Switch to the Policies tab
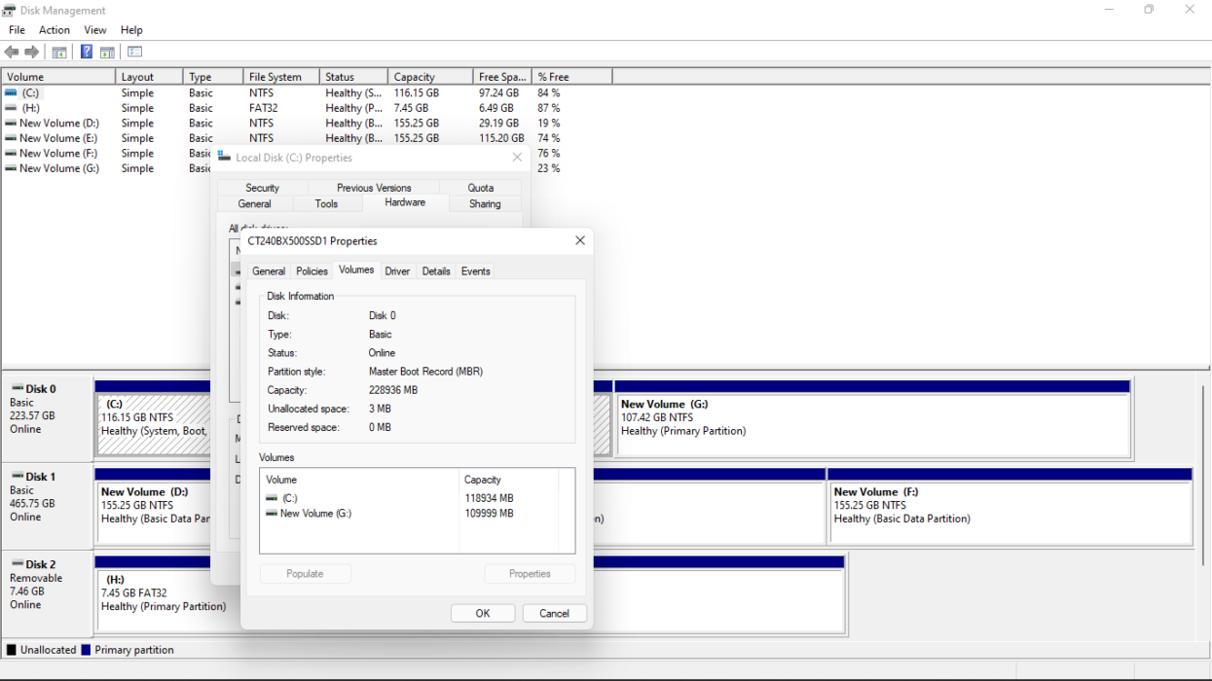 (x=312, y=271)
